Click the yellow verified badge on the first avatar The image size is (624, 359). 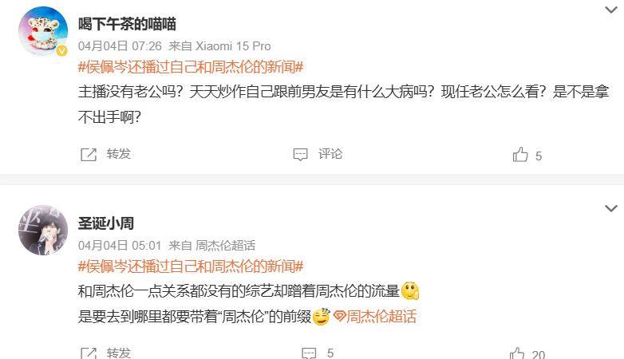click(61, 50)
